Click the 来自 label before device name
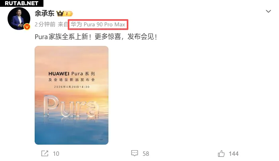This screenshot has height=161, width=279. coord(63,24)
